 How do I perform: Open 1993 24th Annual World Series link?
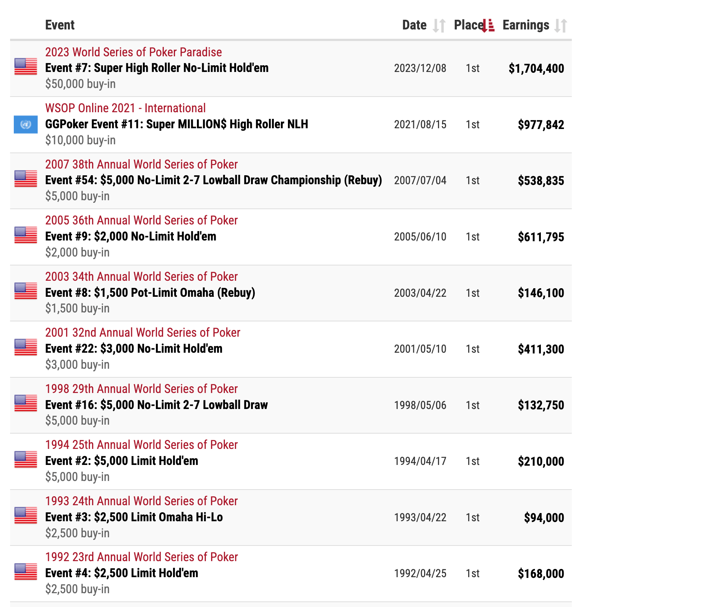141,501
